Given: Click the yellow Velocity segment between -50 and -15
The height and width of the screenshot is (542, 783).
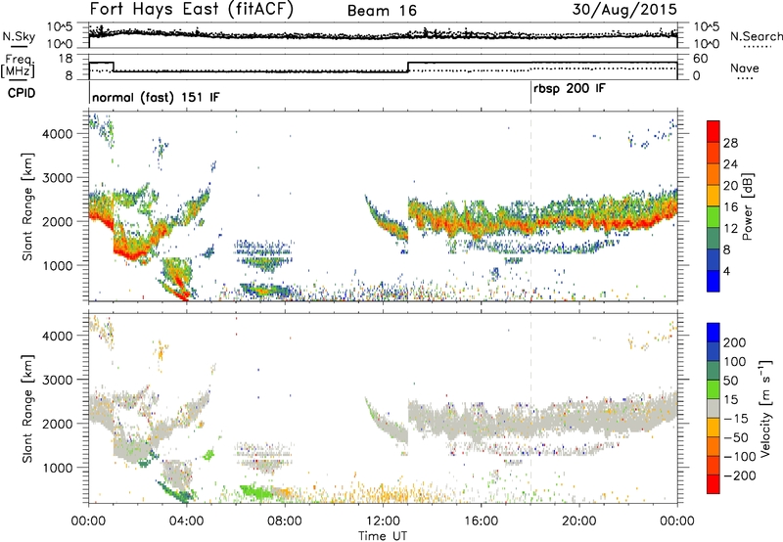Looking at the screenshot, I should (x=714, y=427).
